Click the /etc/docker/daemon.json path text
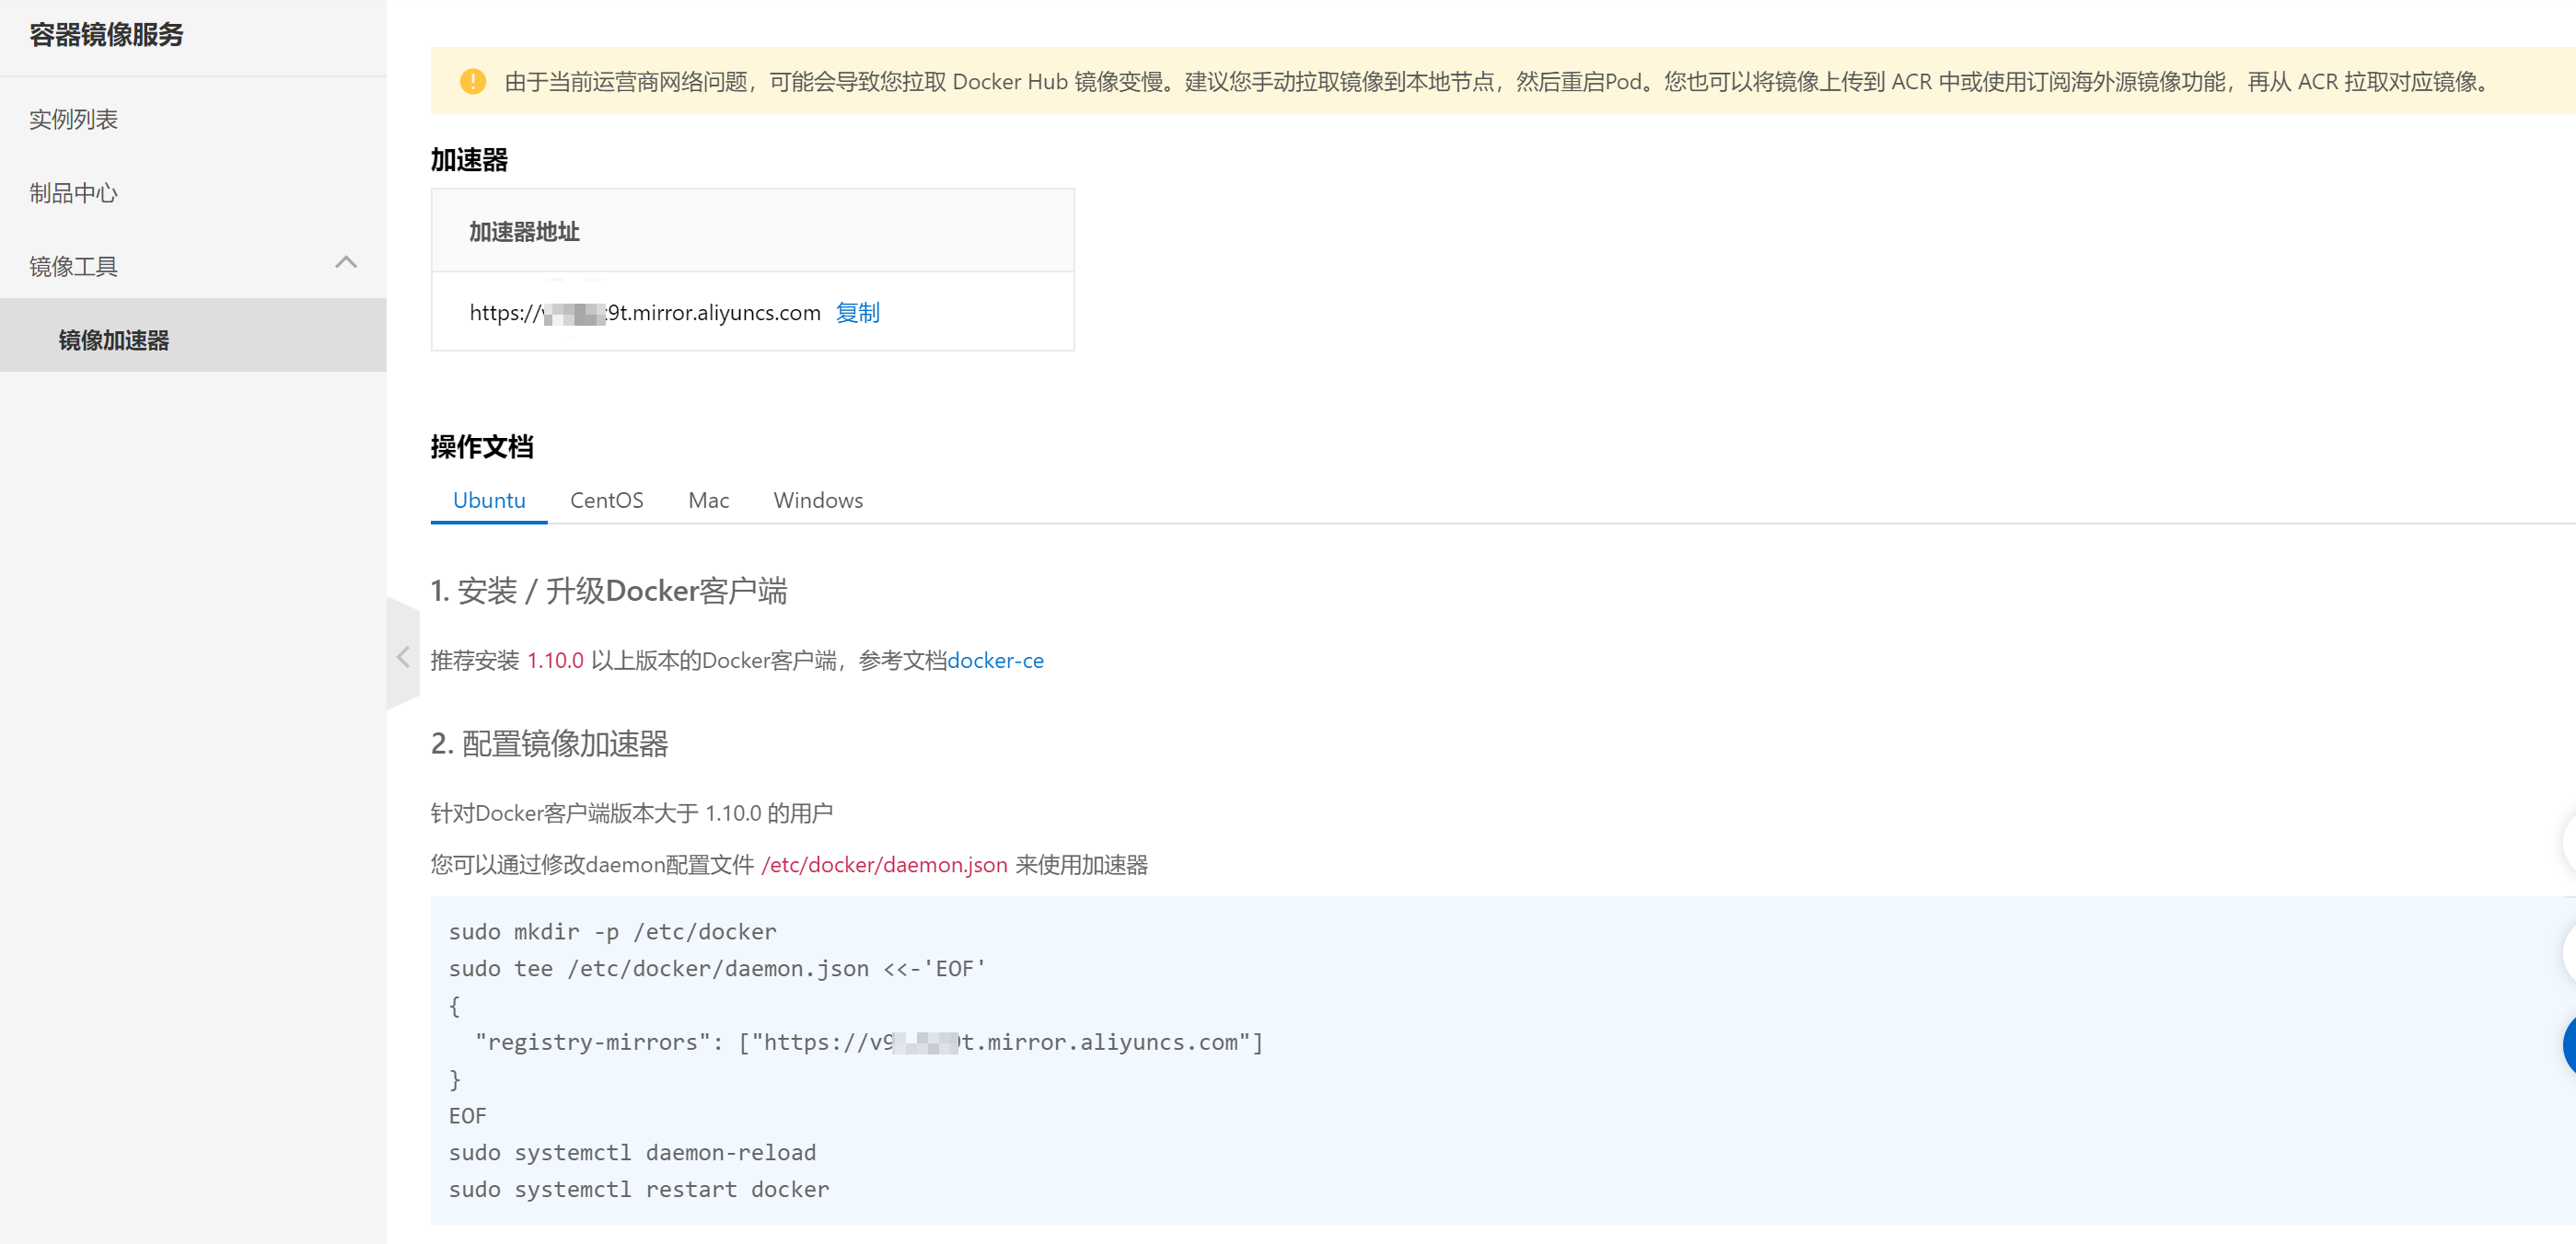The image size is (2576, 1244). (884, 865)
